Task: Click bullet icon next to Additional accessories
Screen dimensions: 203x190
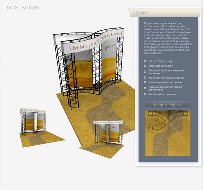Action: pos(145,94)
